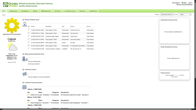Go to the Inicio tab
This screenshot has width=196, height=110.
pyautogui.click(x=4, y=11)
